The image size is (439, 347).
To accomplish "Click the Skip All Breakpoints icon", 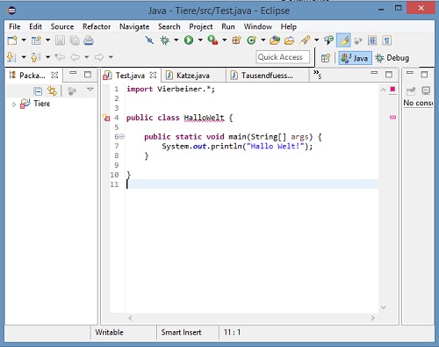I will tap(149, 40).
